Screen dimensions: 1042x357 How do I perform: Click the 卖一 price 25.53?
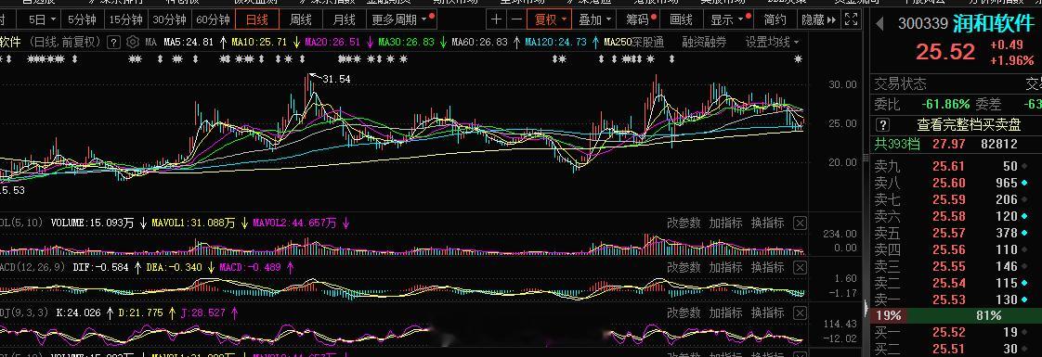pos(948,300)
